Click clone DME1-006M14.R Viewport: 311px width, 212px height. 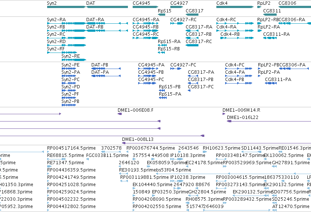(x=242, y=110)
